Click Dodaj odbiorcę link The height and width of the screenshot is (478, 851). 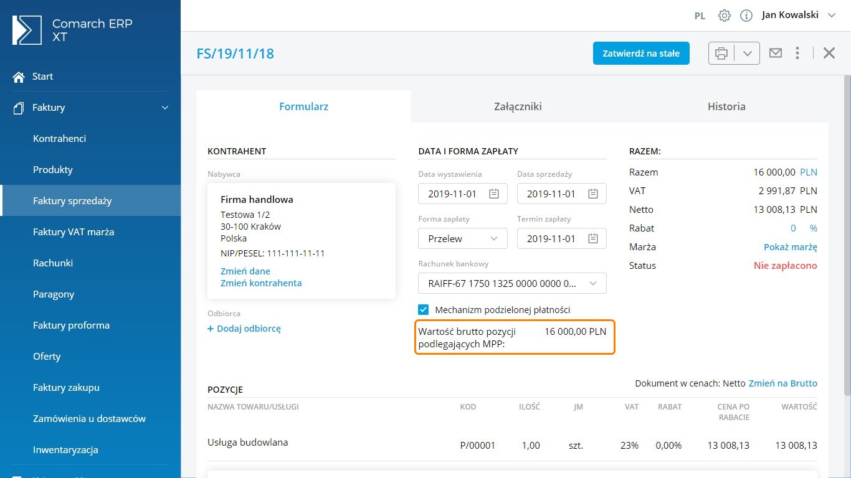click(x=244, y=329)
